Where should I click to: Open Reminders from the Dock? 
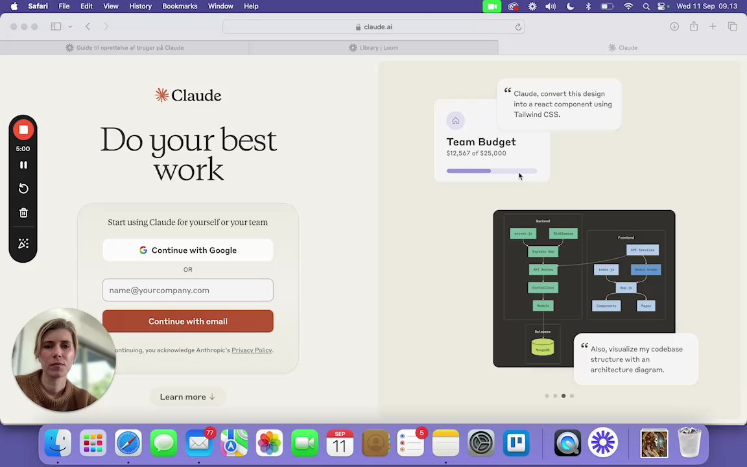tap(410, 443)
